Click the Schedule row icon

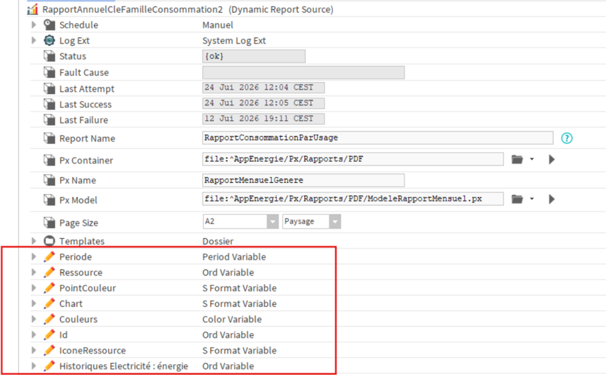pyautogui.click(x=49, y=25)
